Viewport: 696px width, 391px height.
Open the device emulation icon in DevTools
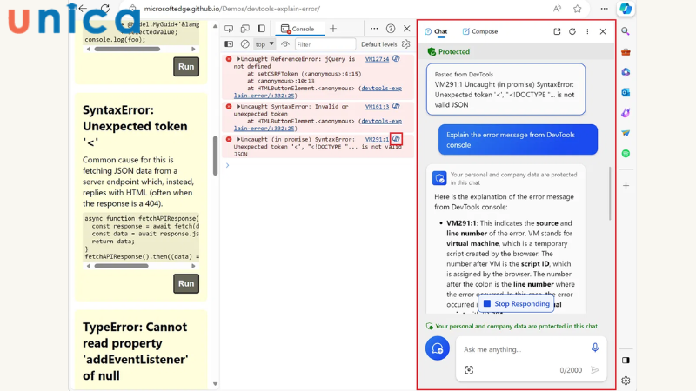243,29
